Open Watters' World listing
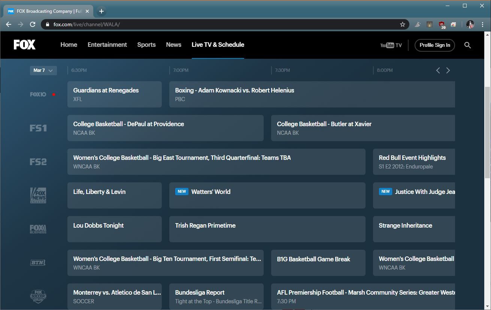Screen dimensions: 491x310 point(267,195)
